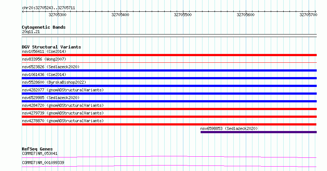
Task: Click the purple nsv6598853 (Sedlazeck2020) bar
Action: [259, 132]
